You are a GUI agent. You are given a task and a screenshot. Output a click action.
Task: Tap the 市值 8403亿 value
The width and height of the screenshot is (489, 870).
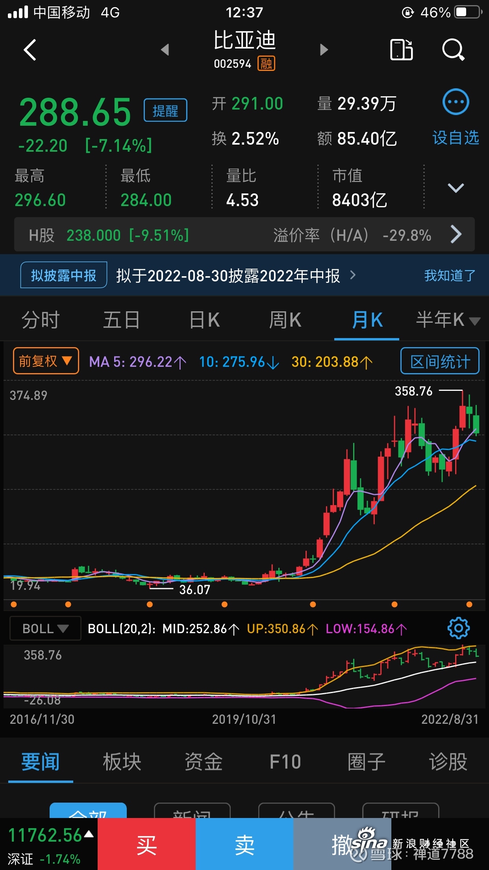359,188
